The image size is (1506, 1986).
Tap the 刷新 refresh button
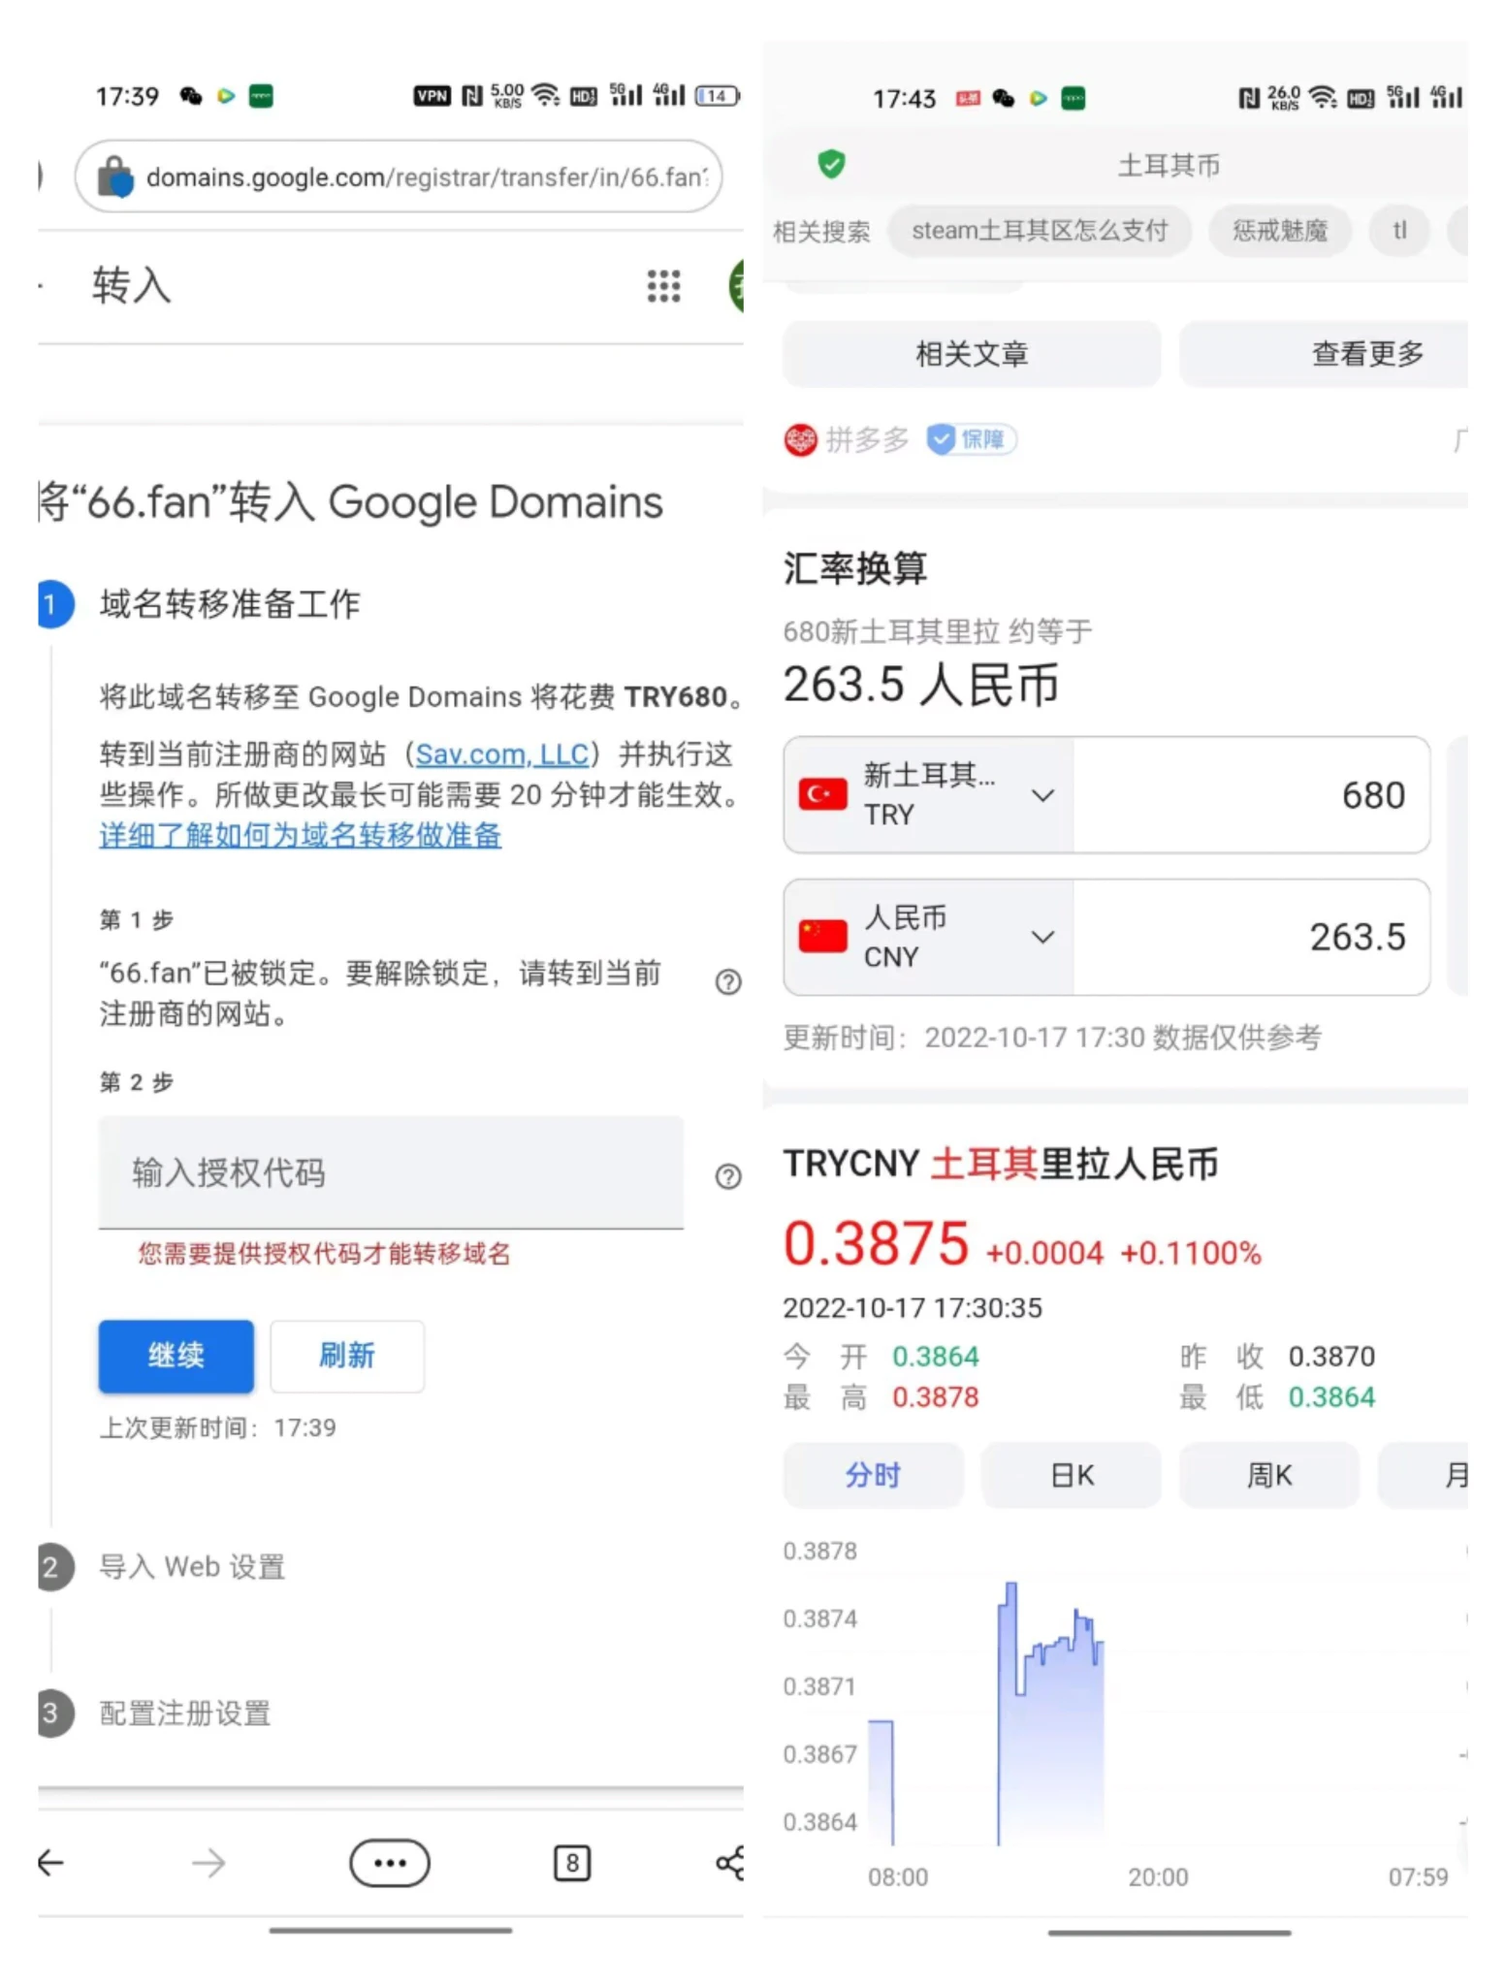tap(346, 1356)
